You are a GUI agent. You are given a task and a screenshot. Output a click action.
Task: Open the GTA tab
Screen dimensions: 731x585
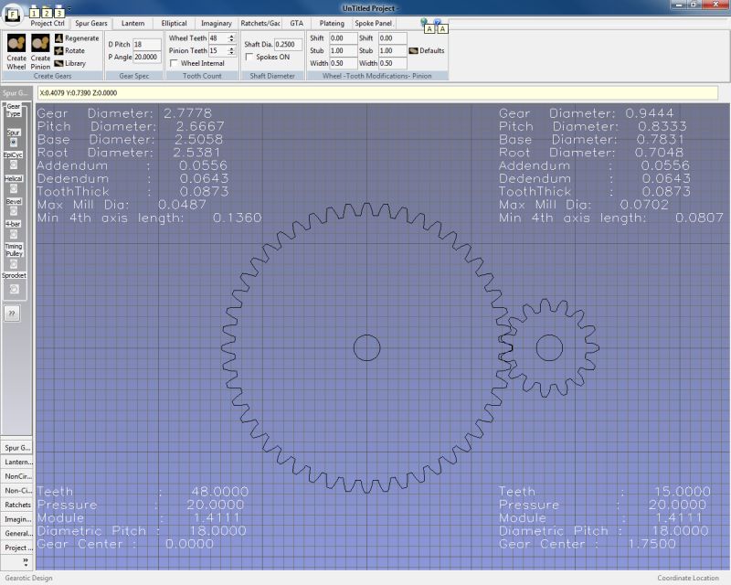click(x=296, y=23)
